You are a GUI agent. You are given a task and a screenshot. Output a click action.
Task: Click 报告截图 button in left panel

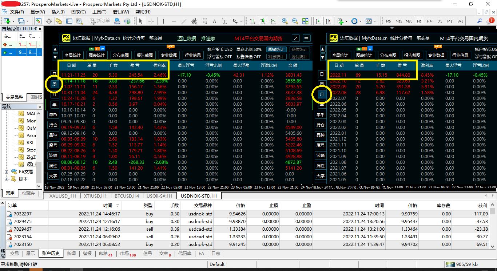pos(145,55)
